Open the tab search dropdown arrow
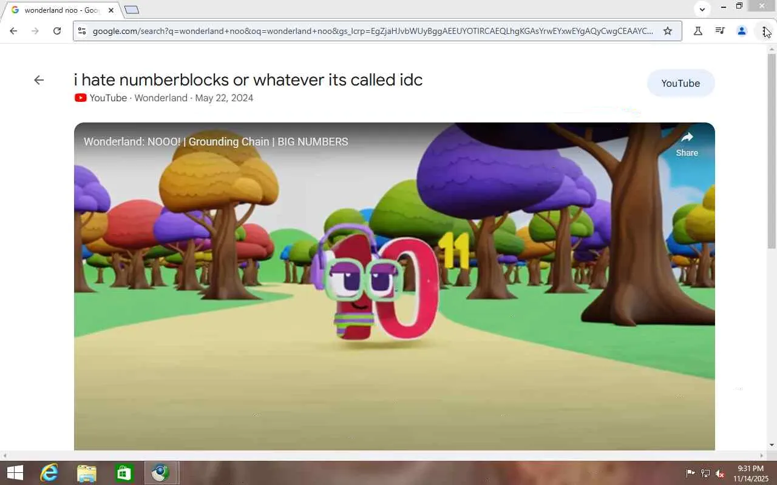 pos(702,9)
